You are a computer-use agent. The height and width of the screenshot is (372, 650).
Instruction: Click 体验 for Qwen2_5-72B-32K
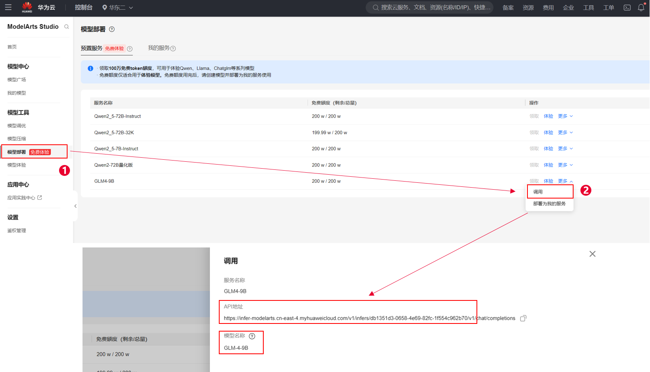tap(548, 133)
